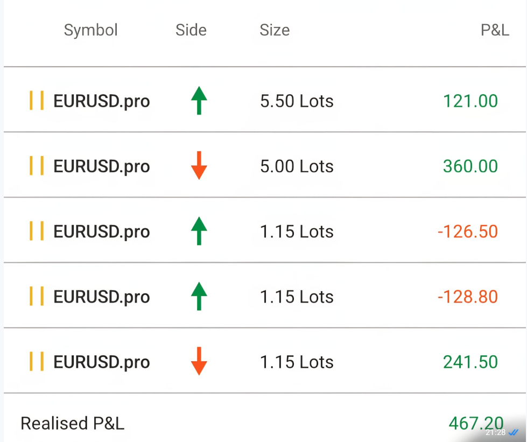The width and height of the screenshot is (527, 442).
Task: Click the red down arrow in the 241.50 row
Action: tap(199, 361)
